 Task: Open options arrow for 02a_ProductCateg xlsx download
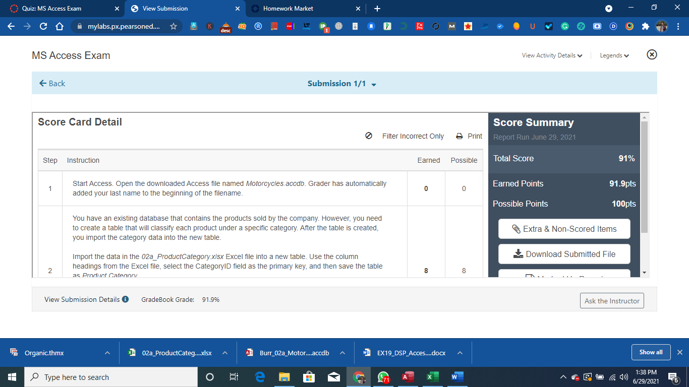(x=225, y=353)
